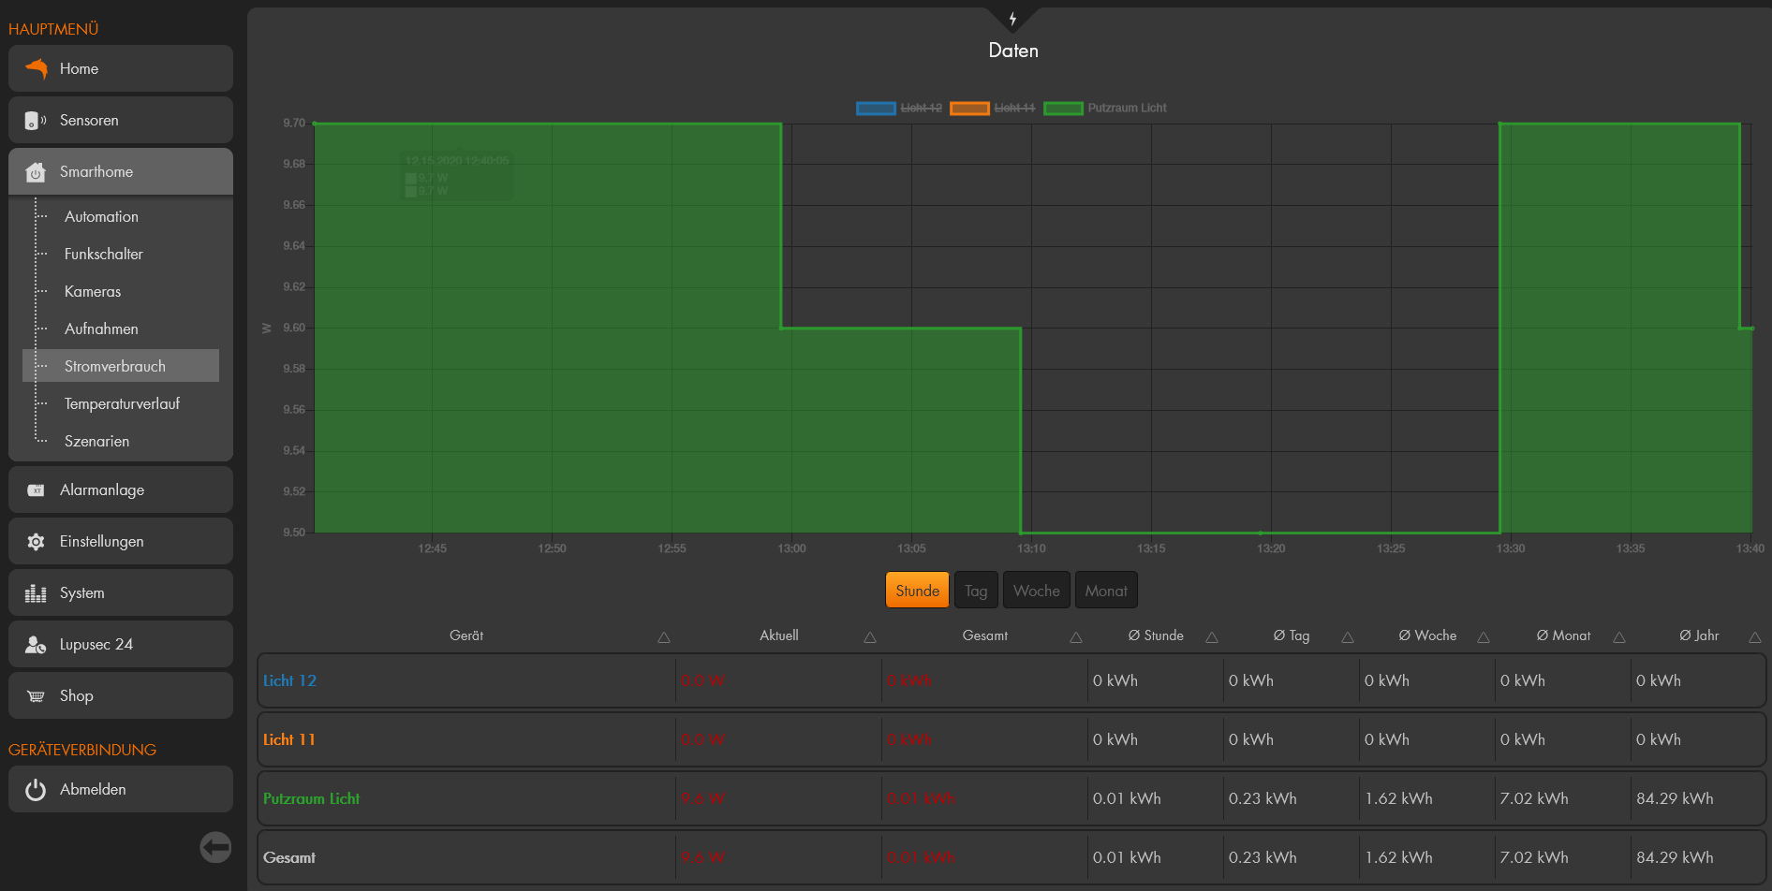Screen dimensions: 1772x891
Task: Sort table by Ø Stunde column arrow
Action: click(1212, 637)
